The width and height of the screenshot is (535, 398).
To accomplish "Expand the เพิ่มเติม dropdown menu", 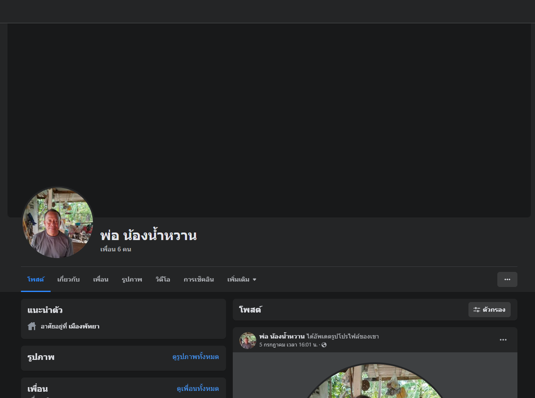I will point(242,279).
